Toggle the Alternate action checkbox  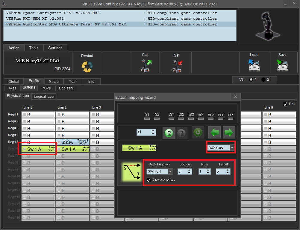[149, 180]
